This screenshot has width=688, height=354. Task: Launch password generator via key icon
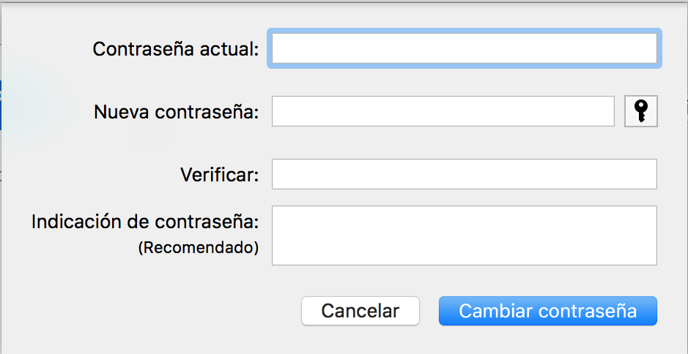(x=640, y=111)
